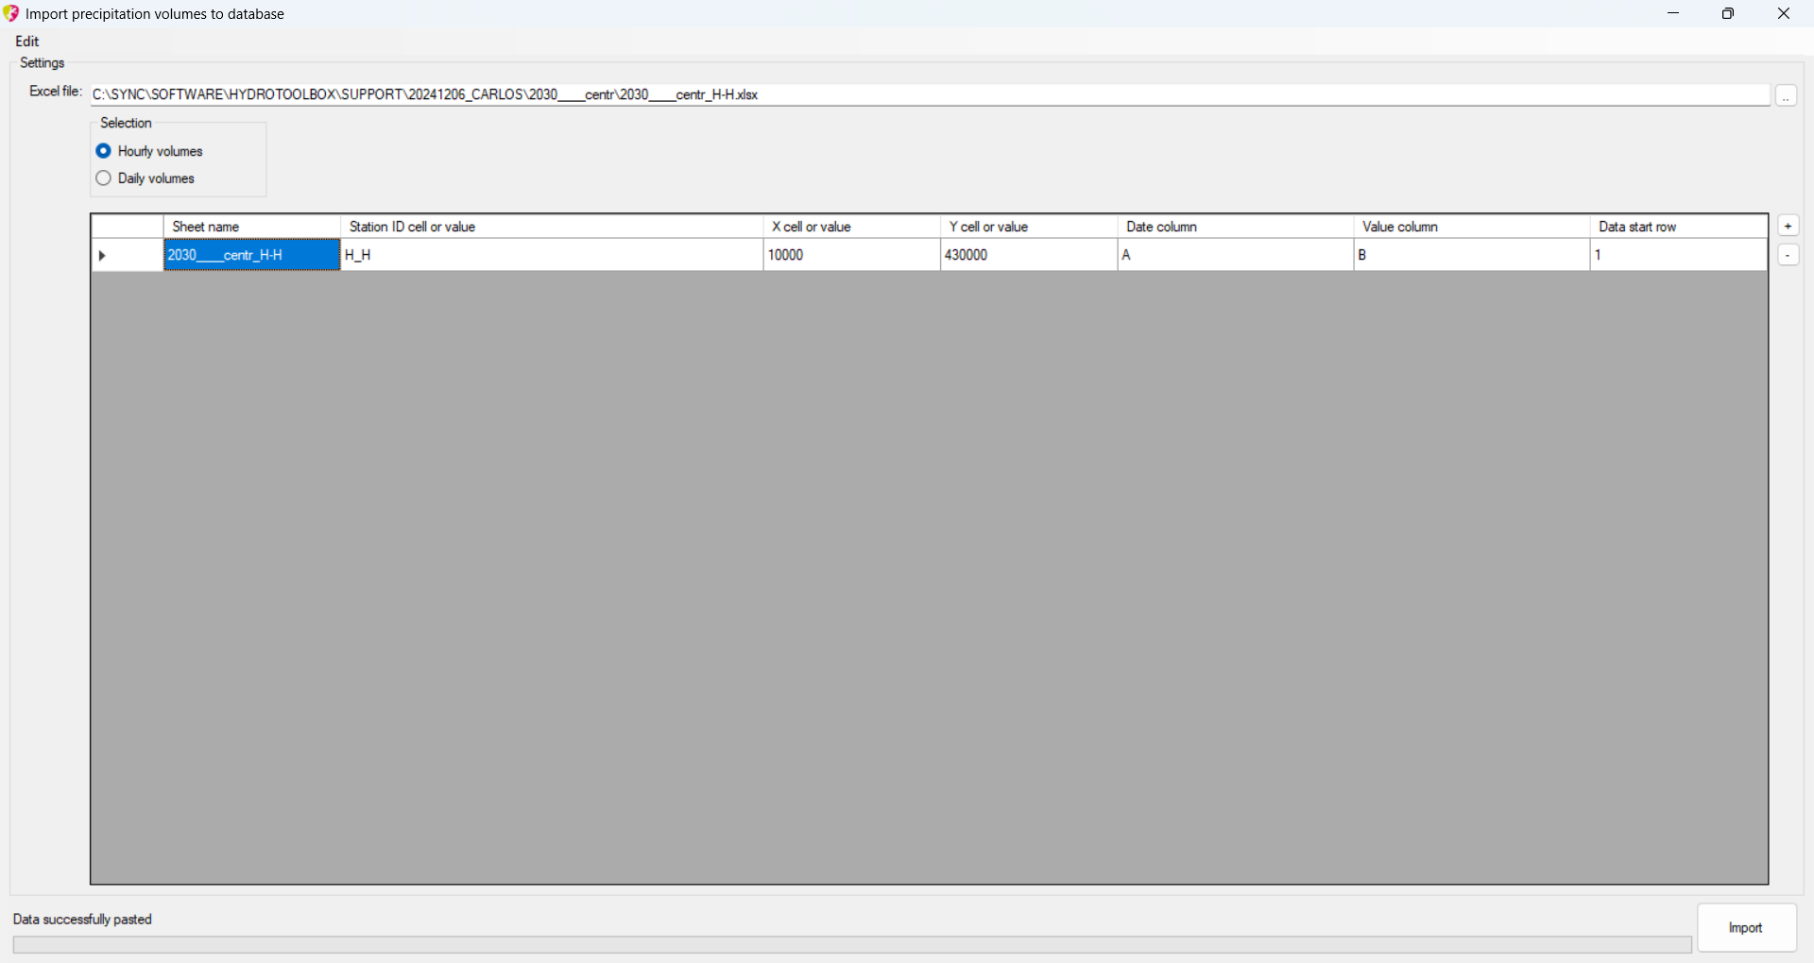Click the Date column cell with A
Image resolution: width=1814 pixels, height=963 pixels.
pos(1235,256)
